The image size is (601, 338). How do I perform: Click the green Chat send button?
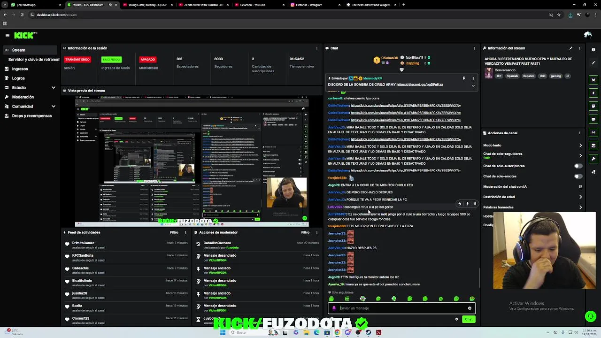469,319
